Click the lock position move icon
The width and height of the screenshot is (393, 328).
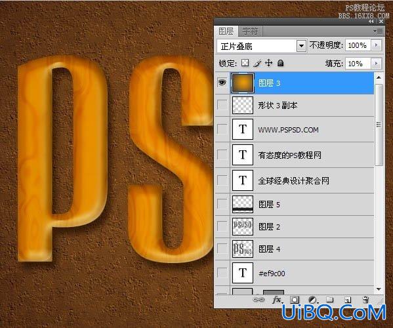tap(269, 63)
